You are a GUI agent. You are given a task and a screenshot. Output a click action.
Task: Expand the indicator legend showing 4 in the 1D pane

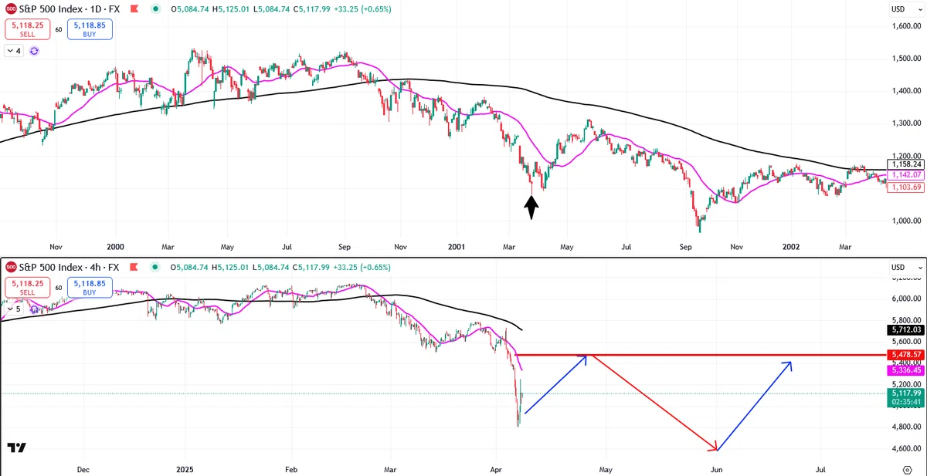[15, 51]
